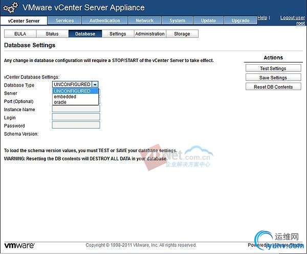Click the WARNING Resetting DB contents text
This screenshot has width=307, height=254.
coord(86,159)
